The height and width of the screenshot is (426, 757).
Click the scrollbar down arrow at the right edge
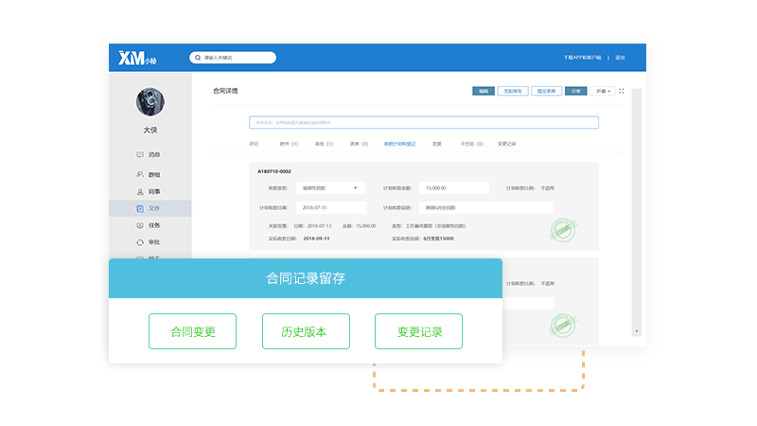[x=637, y=331]
